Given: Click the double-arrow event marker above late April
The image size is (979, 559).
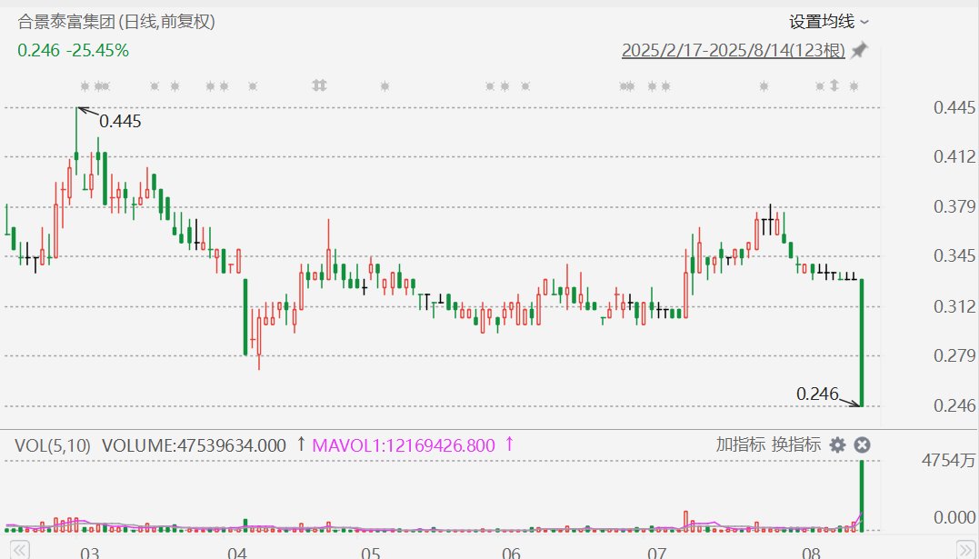Looking at the screenshot, I should click(x=319, y=85).
